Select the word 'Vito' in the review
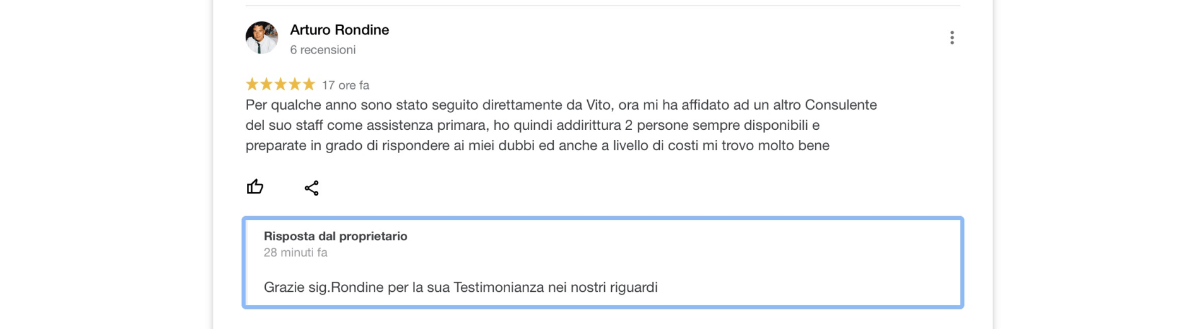The height and width of the screenshot is (329, 1199). tap(599, 105)
